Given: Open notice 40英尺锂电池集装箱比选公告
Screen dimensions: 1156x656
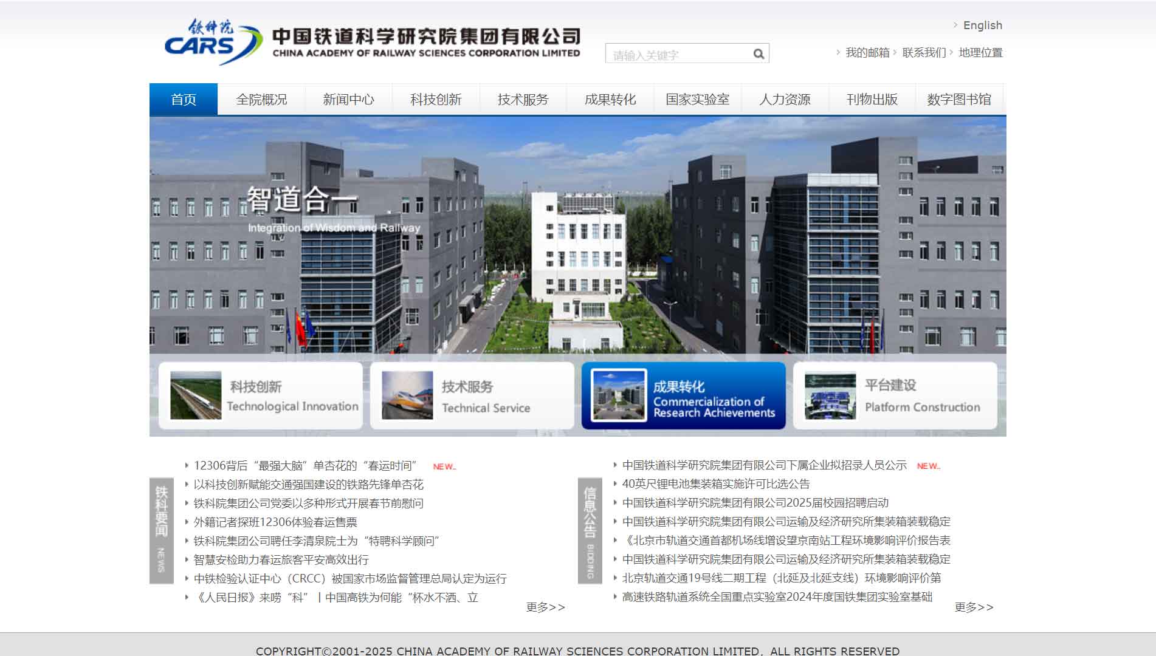Looking at the screenshot, I should [x=716, y=484].
